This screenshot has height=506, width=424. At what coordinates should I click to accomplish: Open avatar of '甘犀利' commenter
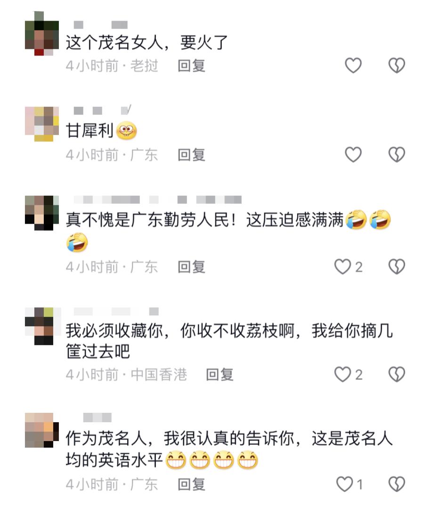click(42, 124)
